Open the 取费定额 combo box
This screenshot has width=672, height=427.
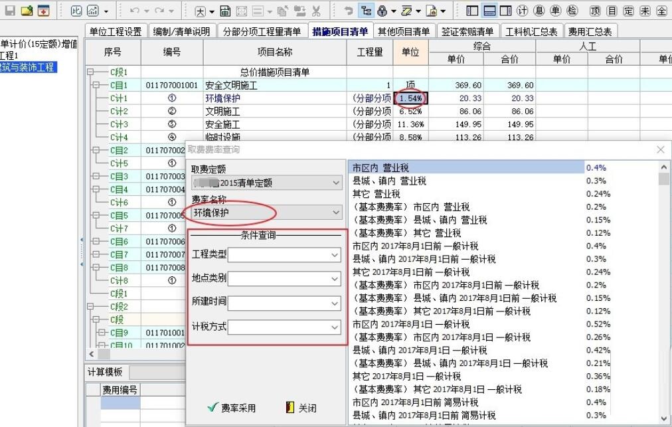266,183
